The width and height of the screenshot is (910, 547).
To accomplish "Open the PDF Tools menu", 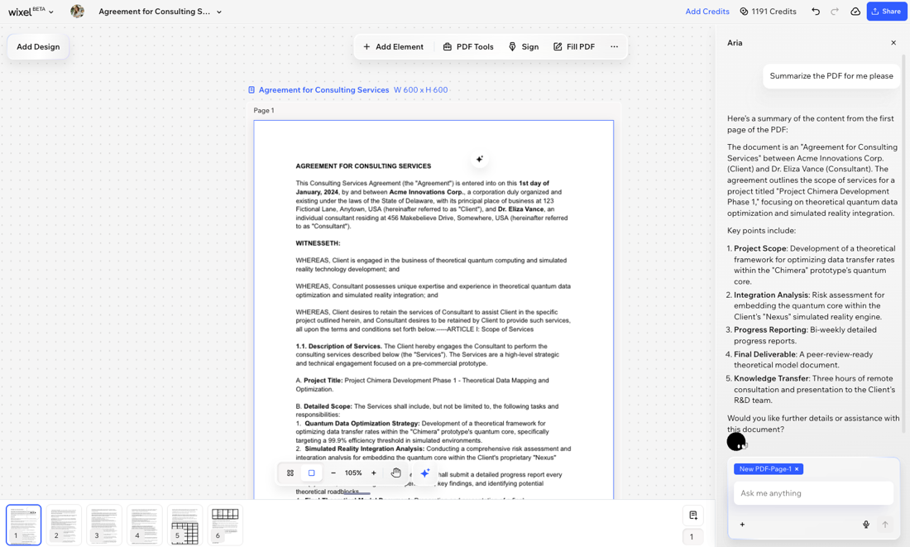I will [x=468, y=46].
